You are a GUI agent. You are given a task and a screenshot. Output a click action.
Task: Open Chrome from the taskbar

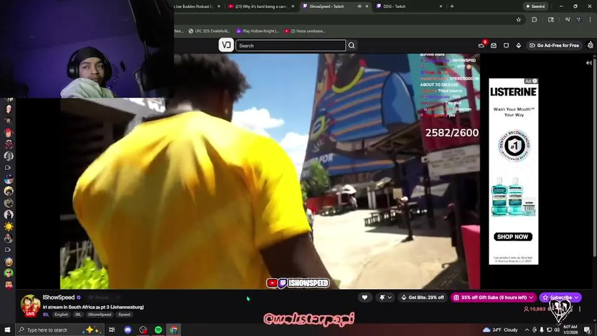[x=174, y=330]
